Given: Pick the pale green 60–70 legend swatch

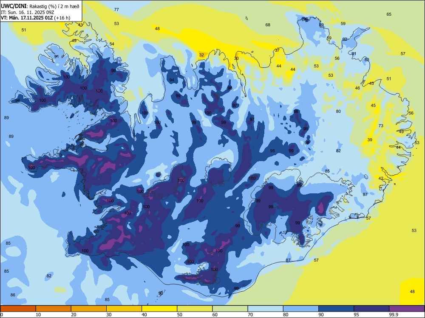Looking at the screenshot, I should click(230, 309).
